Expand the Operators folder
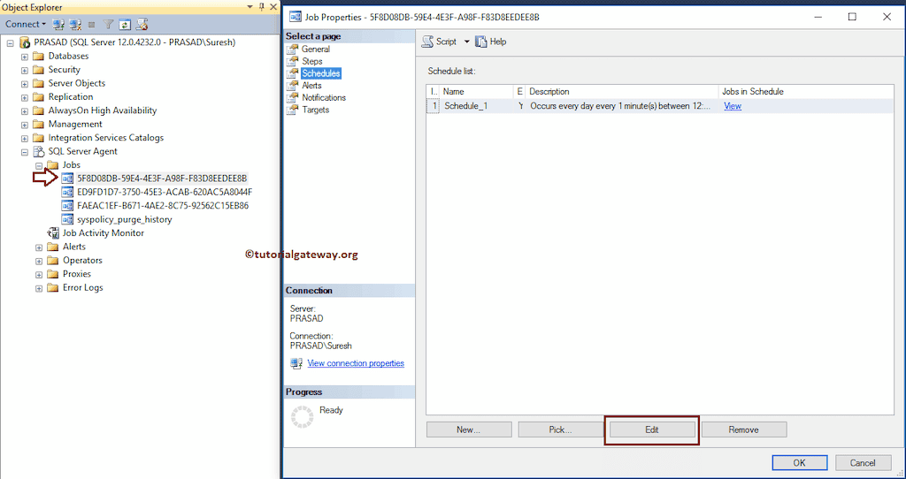The height and width of the screenshot is (479, 906). pos(39,261)
